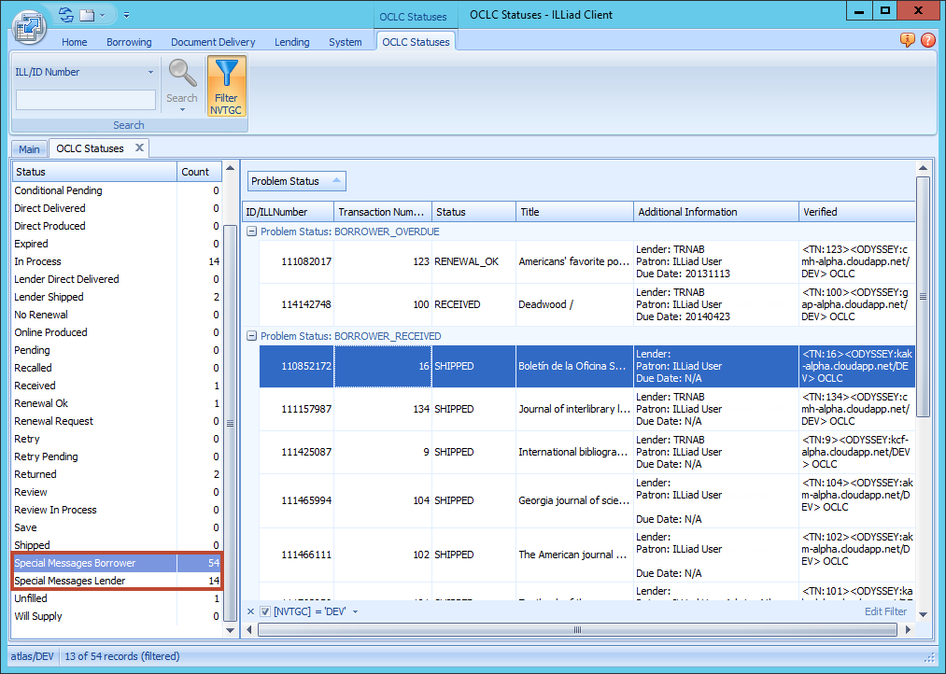Click the ILLiad application menu orb
Screen dimensions: 946x674
click(29, 26)
